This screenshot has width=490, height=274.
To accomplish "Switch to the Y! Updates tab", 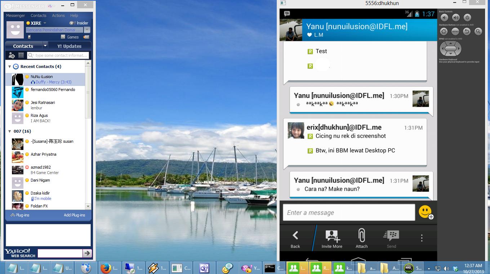I will [x=70, y=46].
